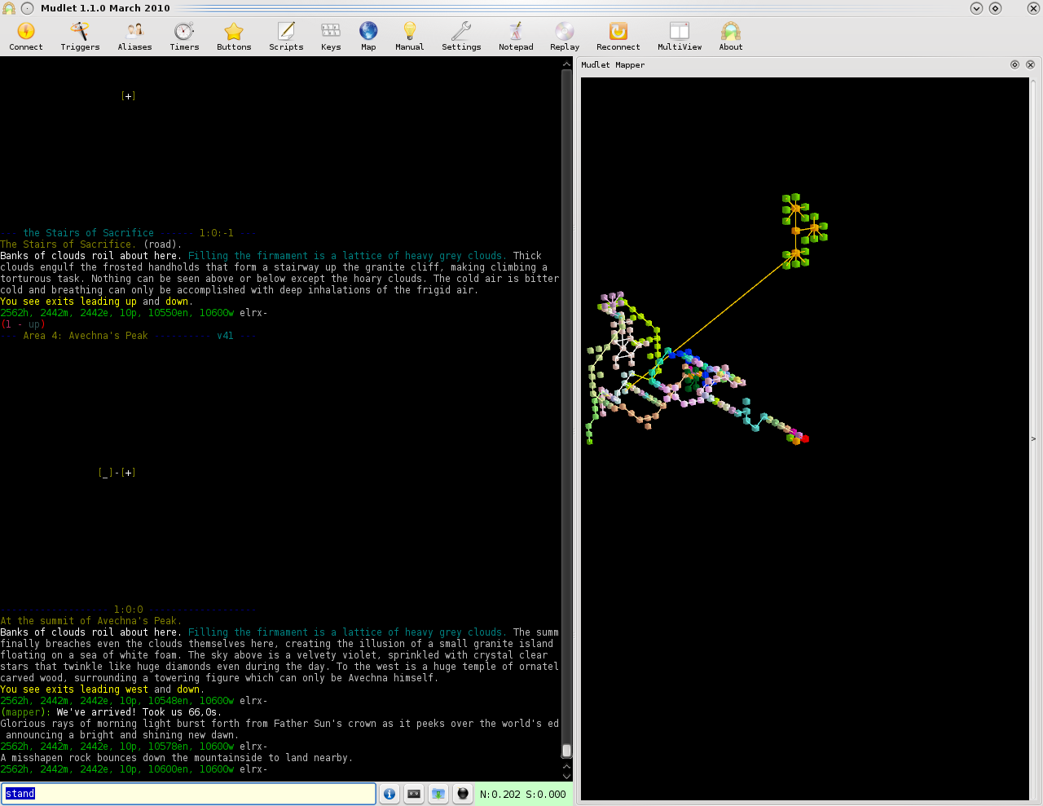
Task: Toggle the blue info timestamps button
Action: [389, 794]
